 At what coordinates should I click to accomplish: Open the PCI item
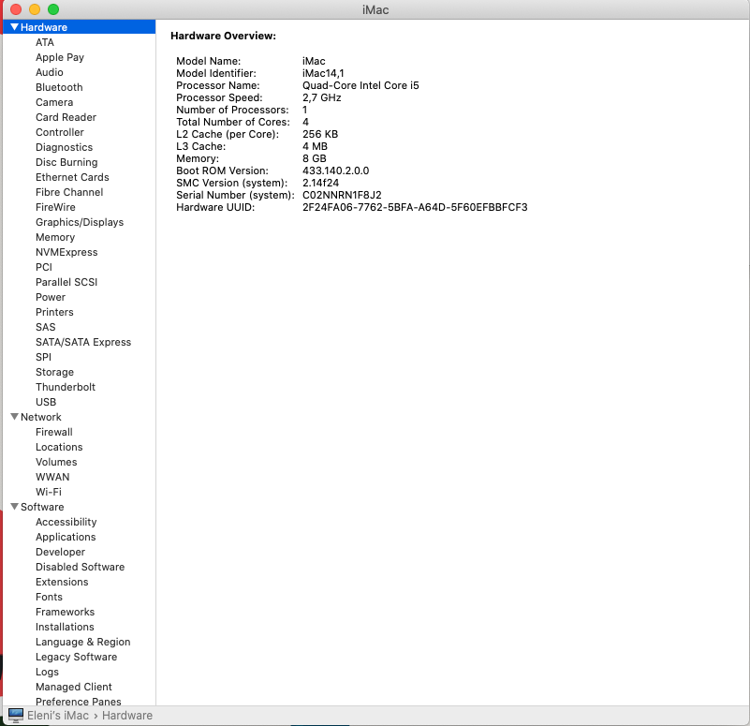[x=44, y=267]
